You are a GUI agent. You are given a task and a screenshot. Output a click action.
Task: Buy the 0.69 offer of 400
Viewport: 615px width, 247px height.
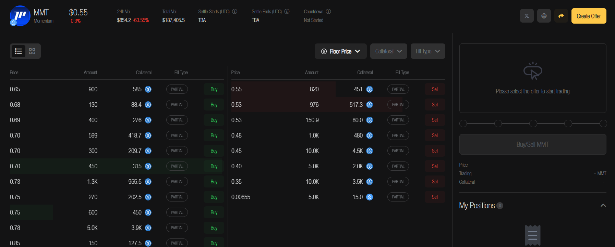214,120
